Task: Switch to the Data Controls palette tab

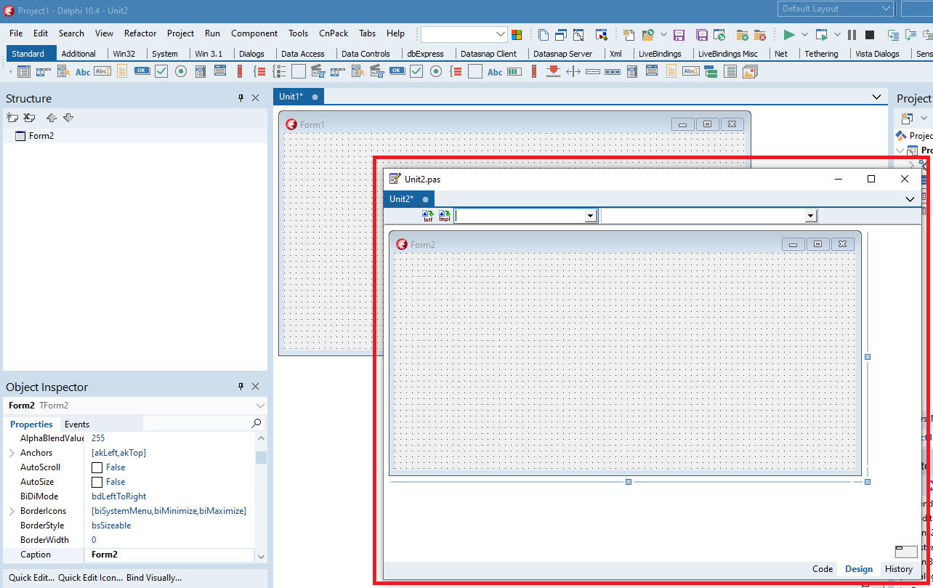Action: coord(365,54)
